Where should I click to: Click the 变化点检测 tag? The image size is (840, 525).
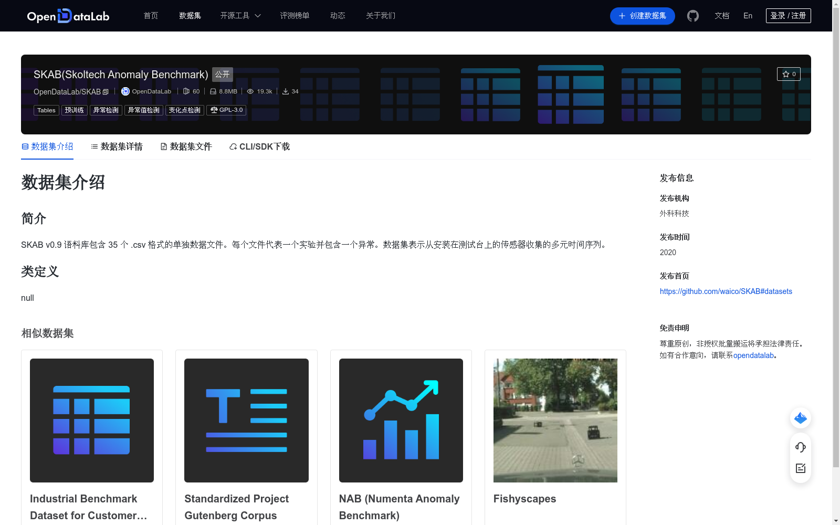coord(185,110)
